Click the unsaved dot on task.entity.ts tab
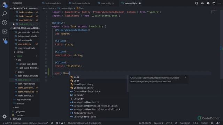 pyautogui.click(x=140, y=3)
